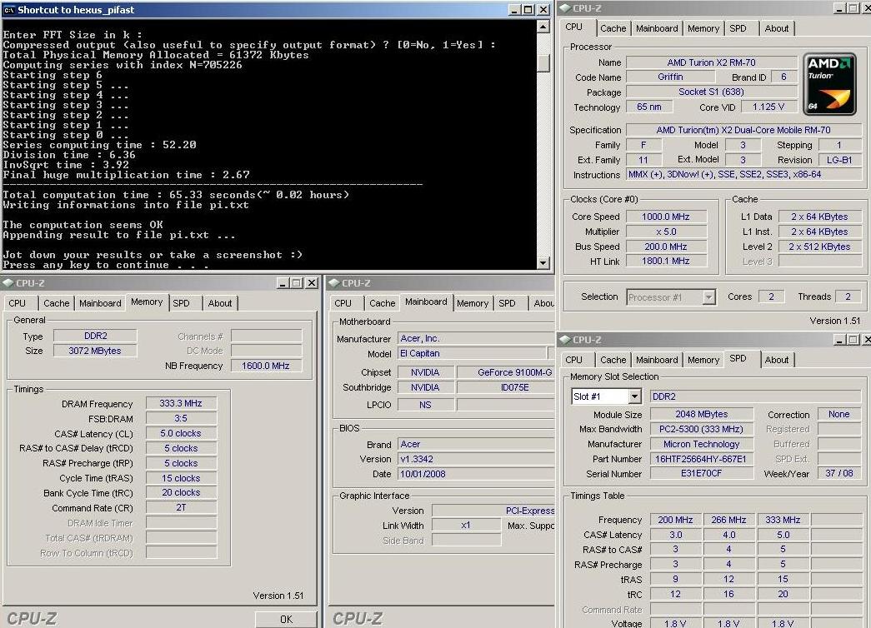Select CPU tab in SPD CPU-Z window
This screenshot has height=628, width=871.
[573, 360]
